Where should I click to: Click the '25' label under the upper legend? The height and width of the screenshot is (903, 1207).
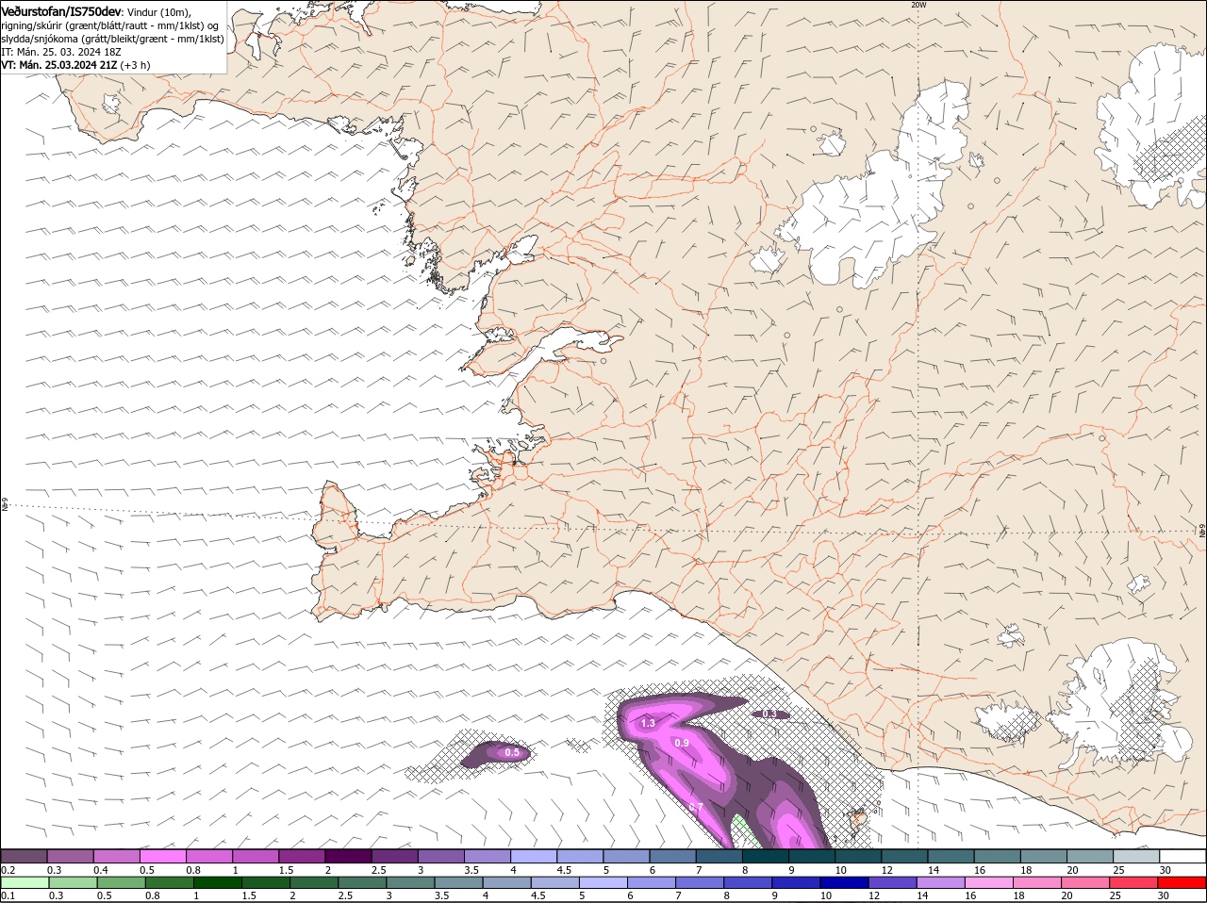[1118, 869]
